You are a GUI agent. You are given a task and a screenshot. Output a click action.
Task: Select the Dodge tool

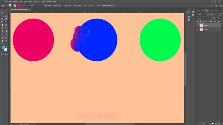[x=6, y=31]
